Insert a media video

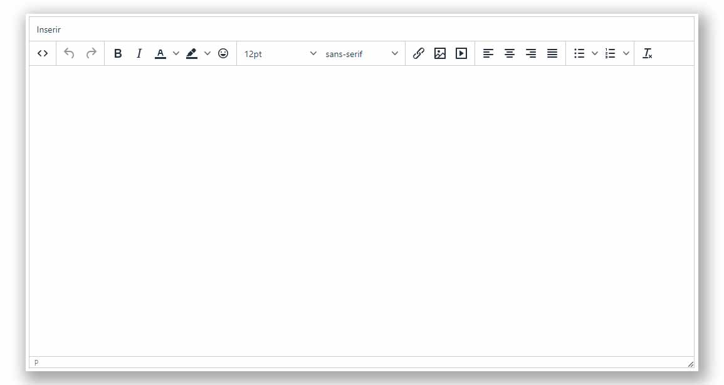pos(461,53)
